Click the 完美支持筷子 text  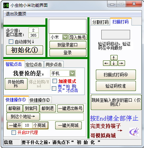click(105, 126)
